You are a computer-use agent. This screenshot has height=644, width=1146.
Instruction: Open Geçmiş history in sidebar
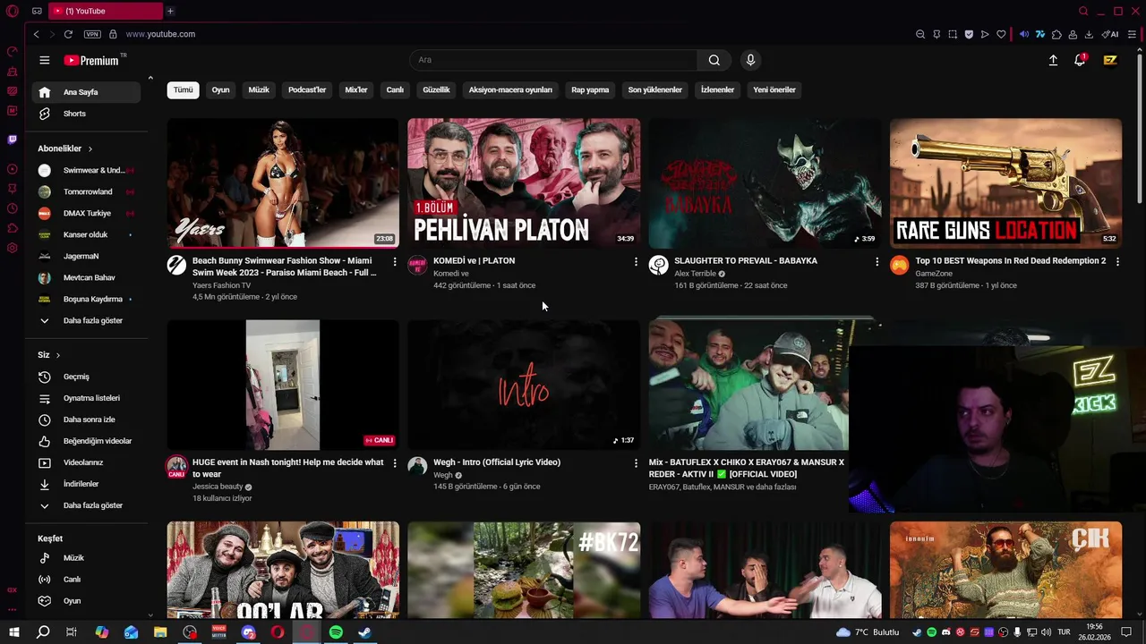(86, 377)
